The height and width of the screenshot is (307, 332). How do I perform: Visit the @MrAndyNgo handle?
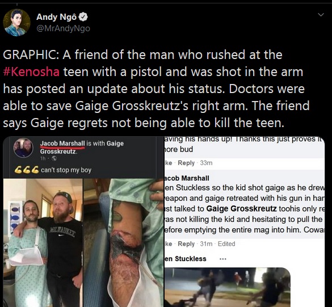tap(63, 28)
